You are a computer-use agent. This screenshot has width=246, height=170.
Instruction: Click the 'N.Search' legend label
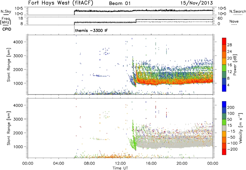(x=237, y=11)
